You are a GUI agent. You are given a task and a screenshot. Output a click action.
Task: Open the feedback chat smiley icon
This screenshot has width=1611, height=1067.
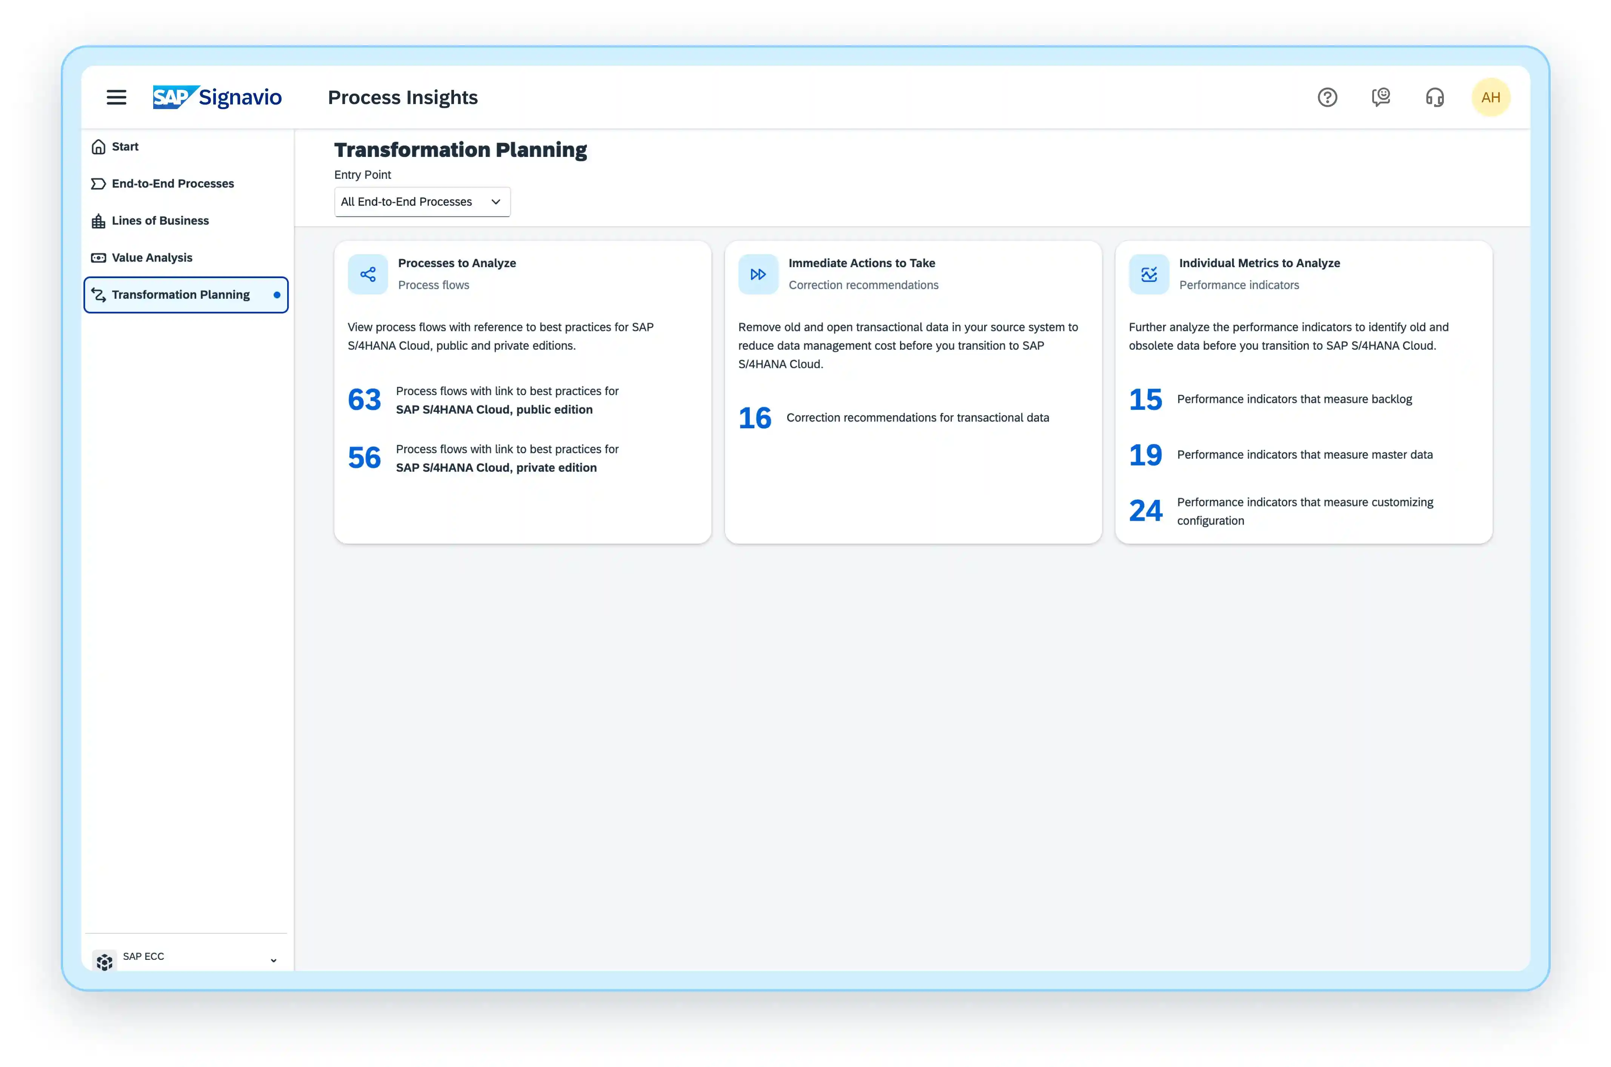click(x=1381, y=97)
